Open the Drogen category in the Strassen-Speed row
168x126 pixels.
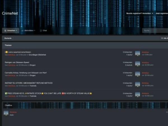pyautogui.click(x=32, y=65)
